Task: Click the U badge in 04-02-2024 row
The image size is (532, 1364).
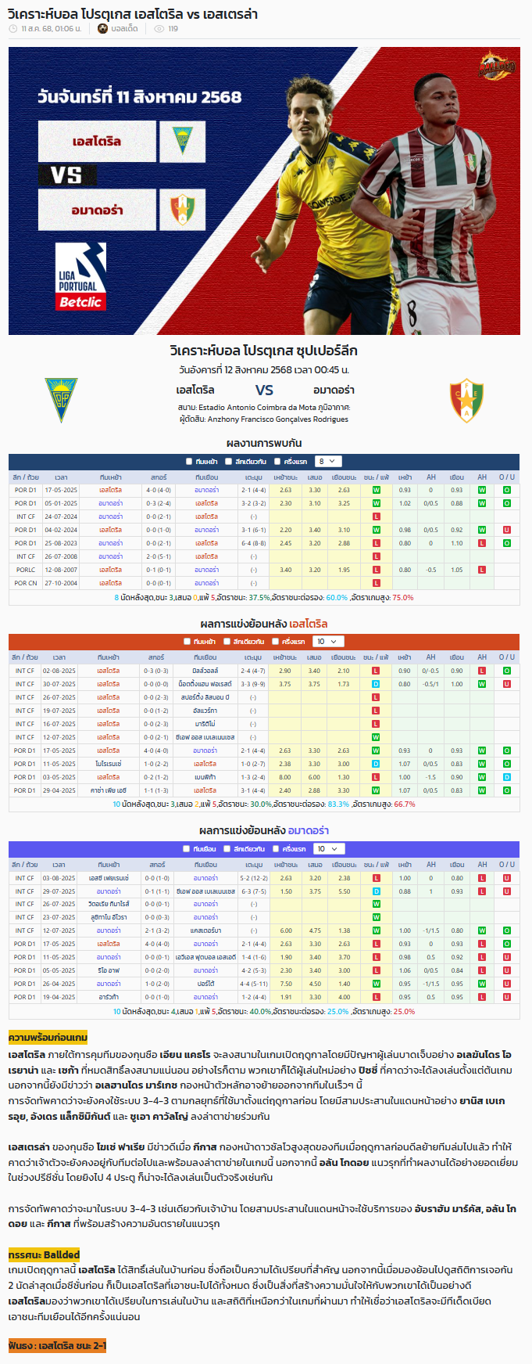Action: click(x=507, y=530)
